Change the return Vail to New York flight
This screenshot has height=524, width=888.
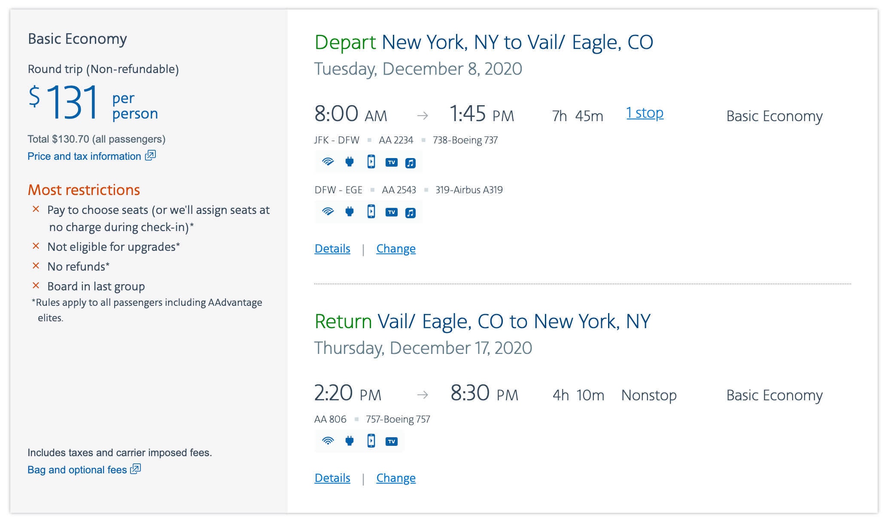[x=396, y=478]
